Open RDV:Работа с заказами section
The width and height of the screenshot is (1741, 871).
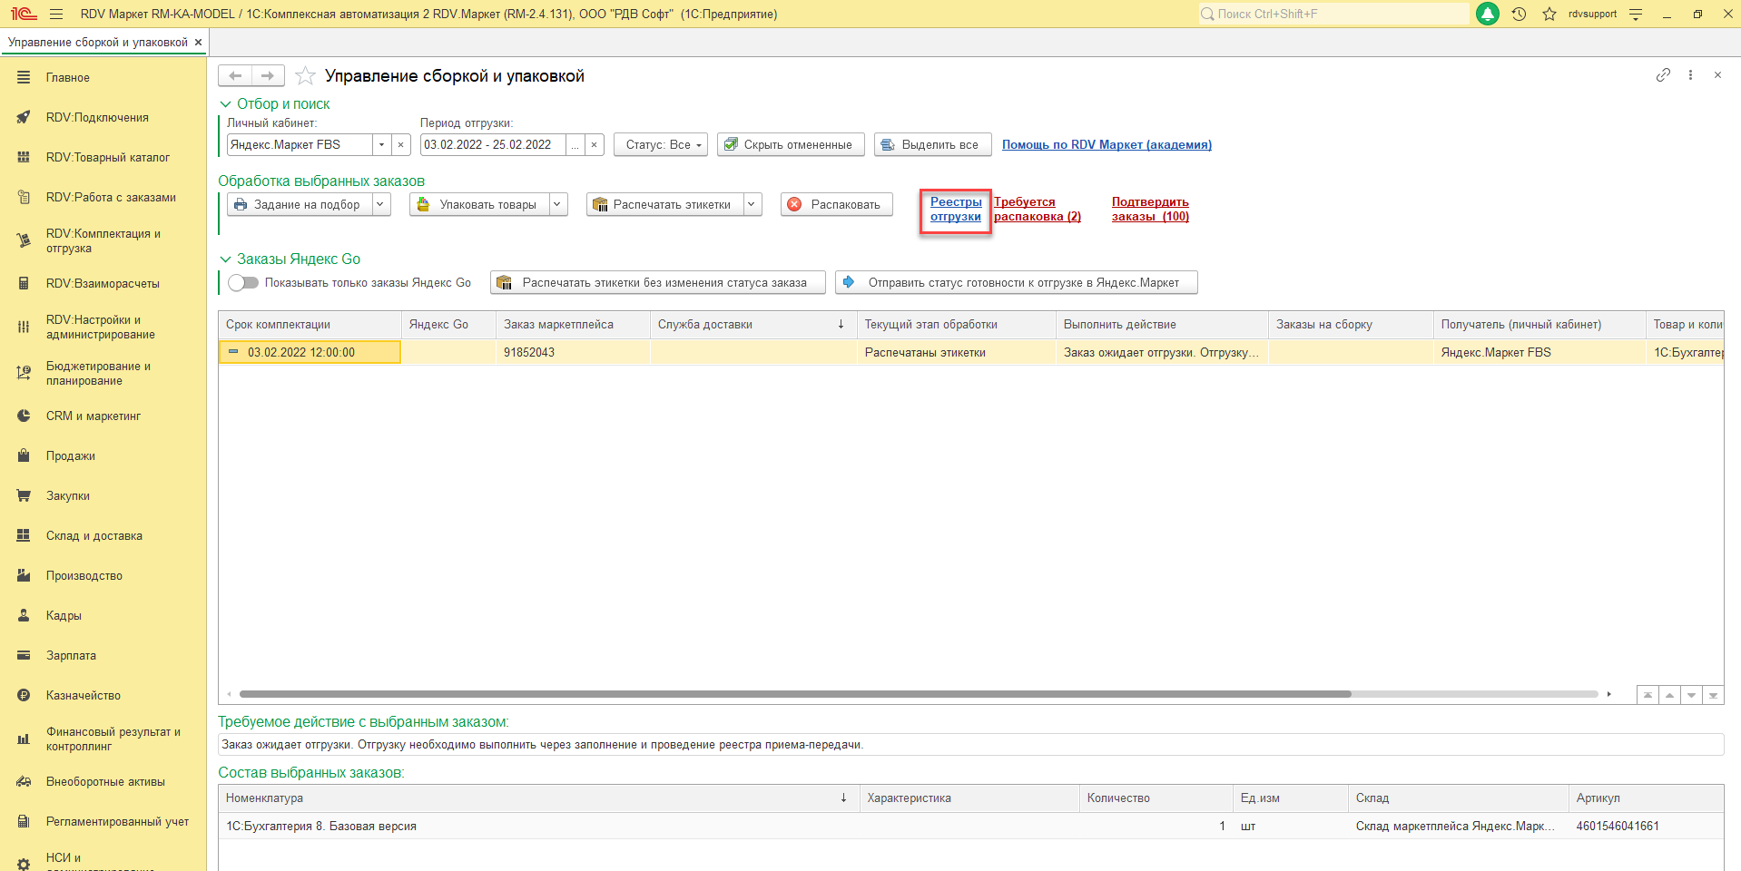(x=111, y=198)
